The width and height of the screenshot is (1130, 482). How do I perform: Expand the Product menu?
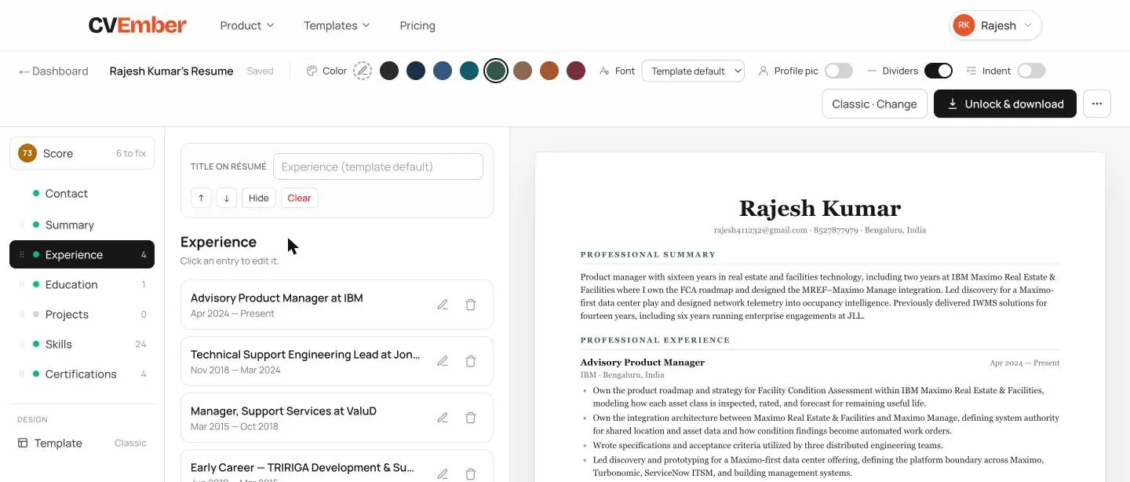pos(247,25)
